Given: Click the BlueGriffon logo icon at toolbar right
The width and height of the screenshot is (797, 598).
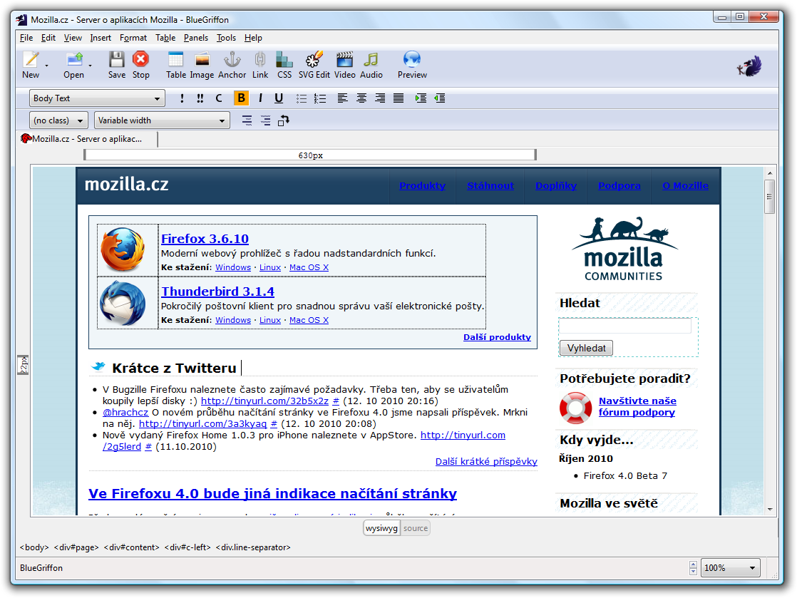Looking at the screenshot, I should pyautogui.click(x=750, y=66).
